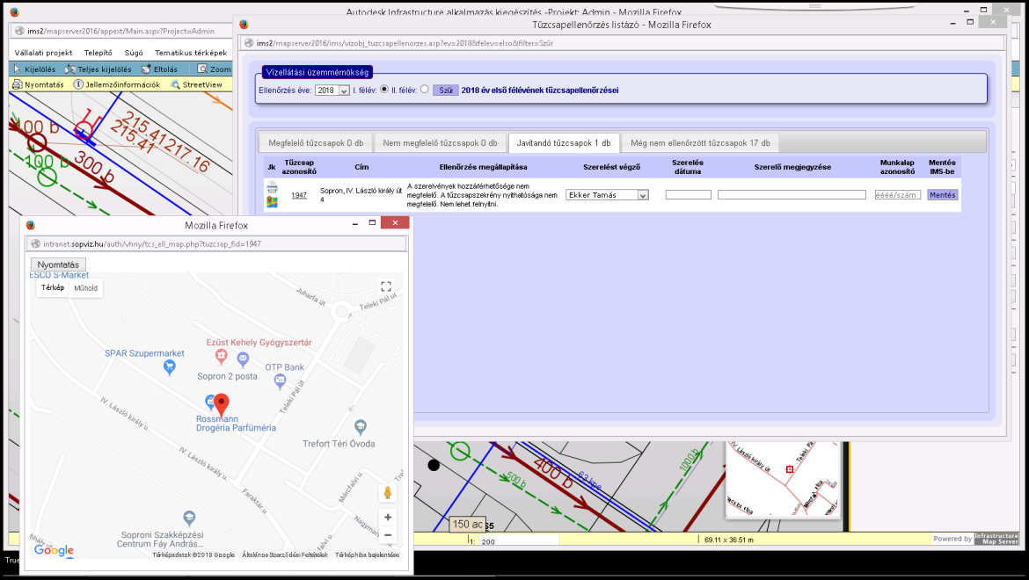The width and height of the screenshot is (1029, 580).
Task: Click the Rossmann Drogéria Parfüméria label
Action: (x=236, y=424)
